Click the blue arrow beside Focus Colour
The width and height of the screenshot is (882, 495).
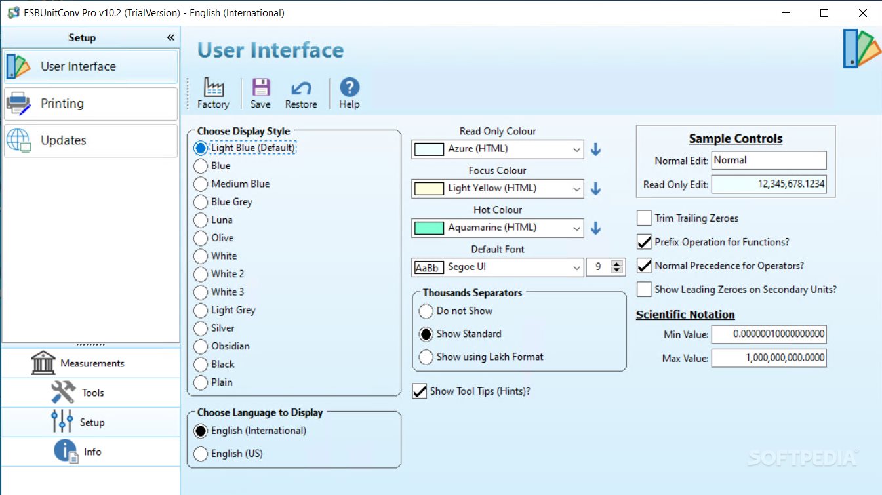point(596,189)
